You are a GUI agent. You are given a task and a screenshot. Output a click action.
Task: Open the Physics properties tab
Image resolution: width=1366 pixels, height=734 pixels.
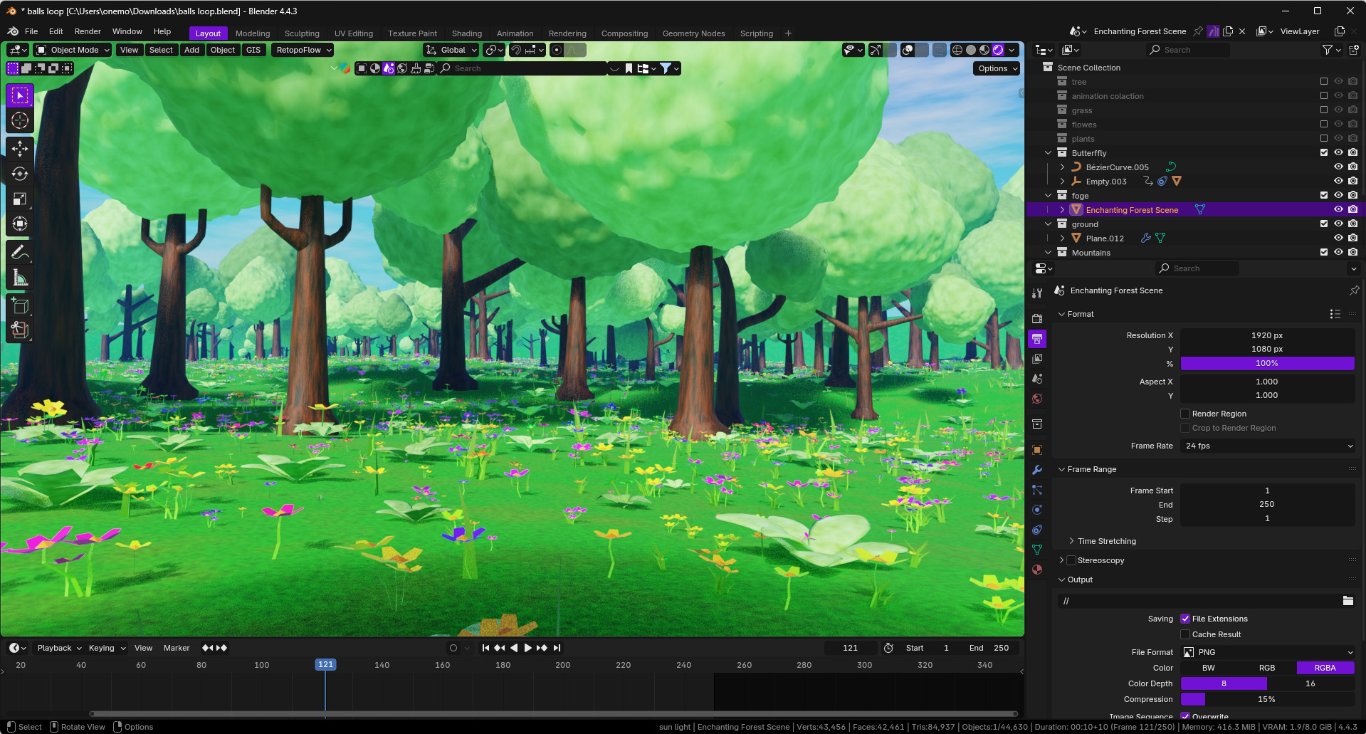[x=1037, y=510]
